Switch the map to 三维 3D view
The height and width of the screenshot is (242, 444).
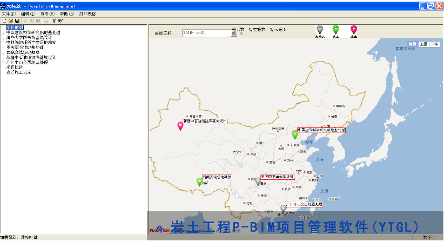434,44
